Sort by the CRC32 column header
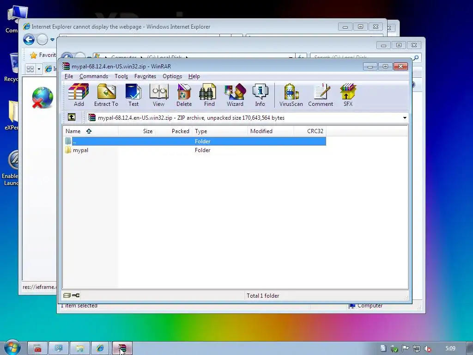Viewport: 473px width, 355px height. [x=310, y=131]
